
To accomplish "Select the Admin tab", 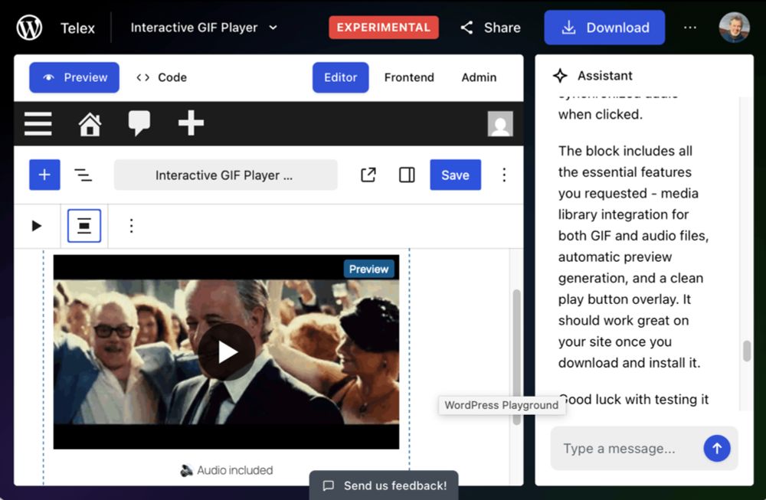I will coord(479,77).
